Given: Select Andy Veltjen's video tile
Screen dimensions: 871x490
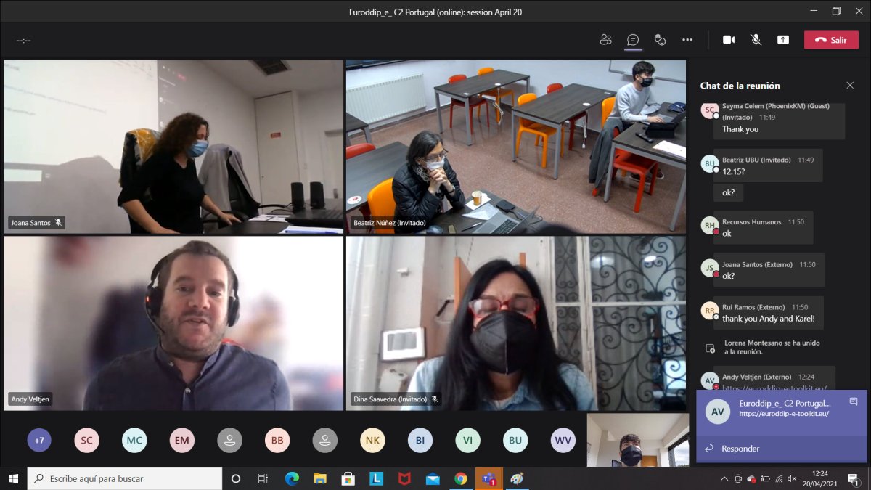Looking at the screenshot, I should (x=173, y=323).
